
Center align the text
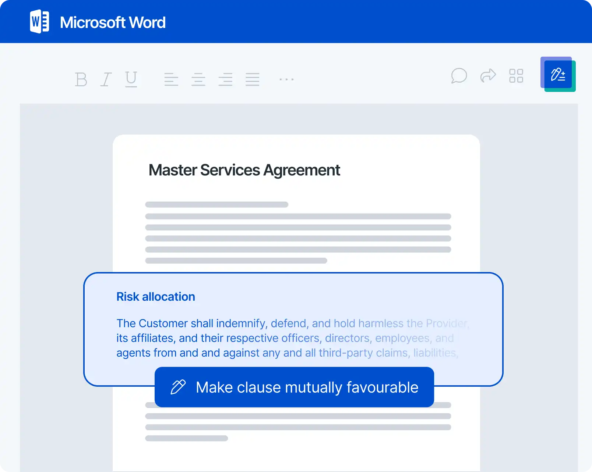(x=198, y=79)
